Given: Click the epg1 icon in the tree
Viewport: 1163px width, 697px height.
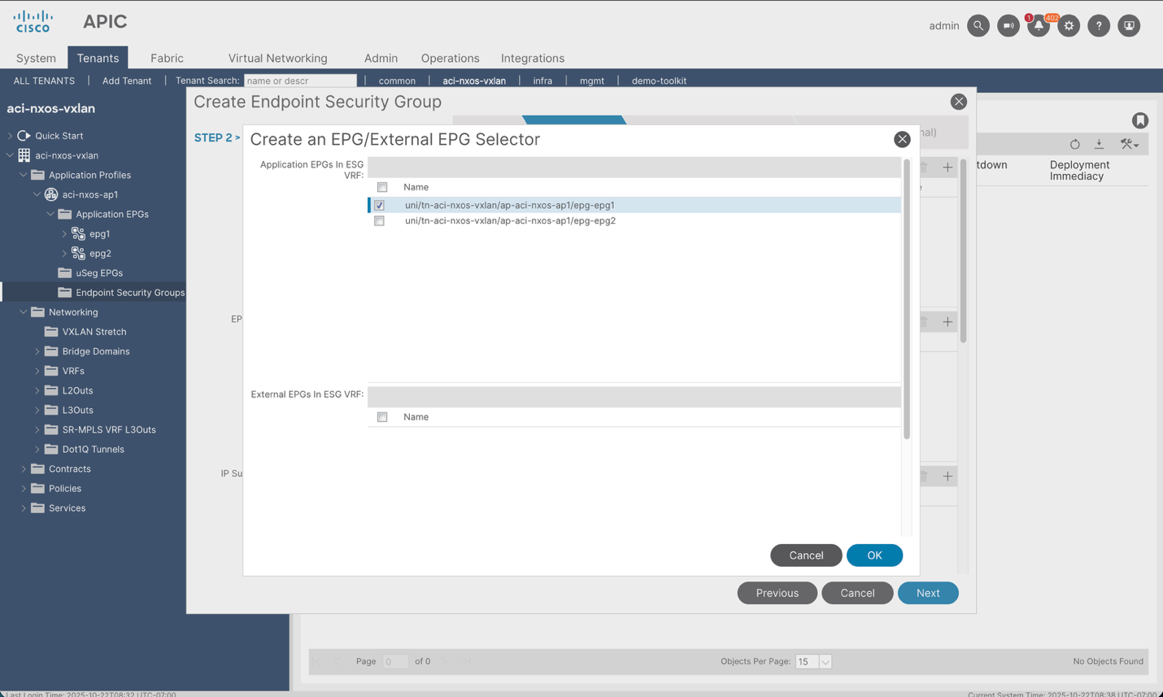Looking at the screenshot, I should click(x=78, y=233).
